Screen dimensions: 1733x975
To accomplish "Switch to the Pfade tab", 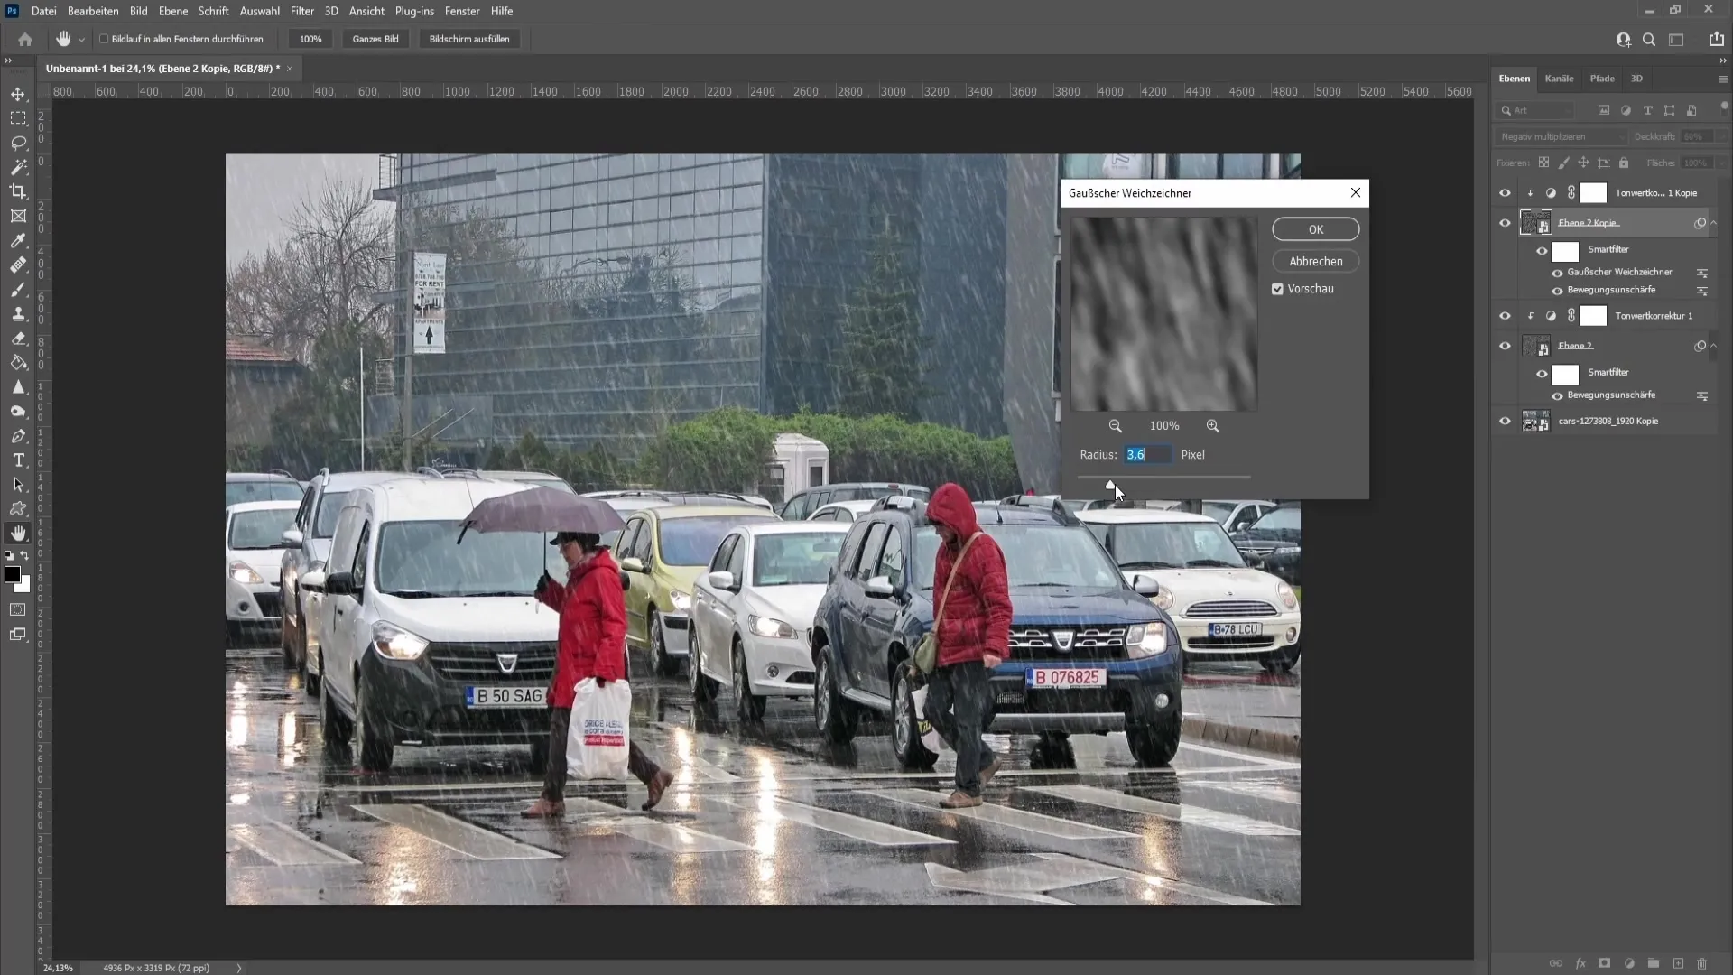I will [1602, 79].
